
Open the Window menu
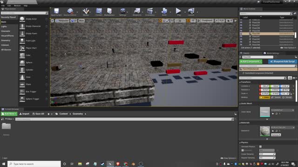[x=17, y=6]
